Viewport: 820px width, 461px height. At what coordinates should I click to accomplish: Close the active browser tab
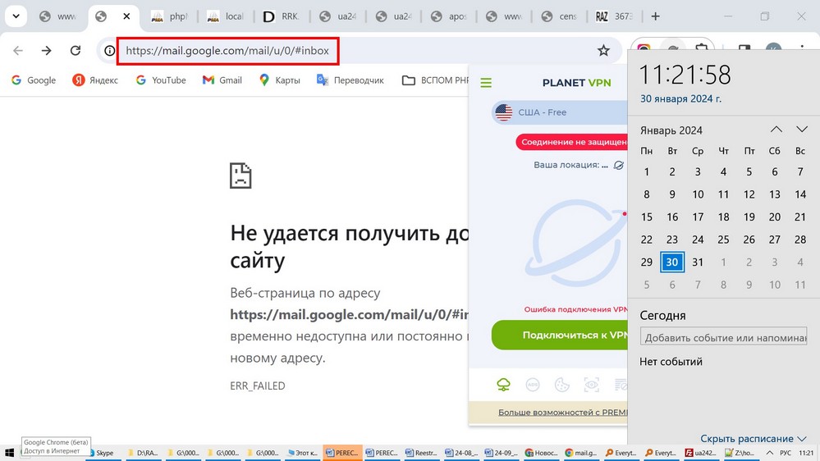click(126, 16)
